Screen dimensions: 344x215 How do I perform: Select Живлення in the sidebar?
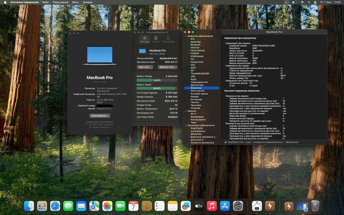click(x=202, y=88)
